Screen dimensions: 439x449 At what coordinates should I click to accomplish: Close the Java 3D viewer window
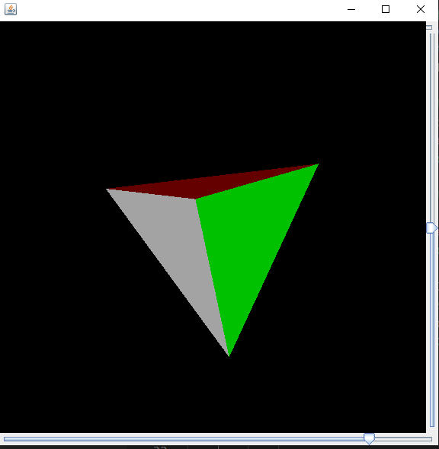pyautogui.click(x=421, y=9)
